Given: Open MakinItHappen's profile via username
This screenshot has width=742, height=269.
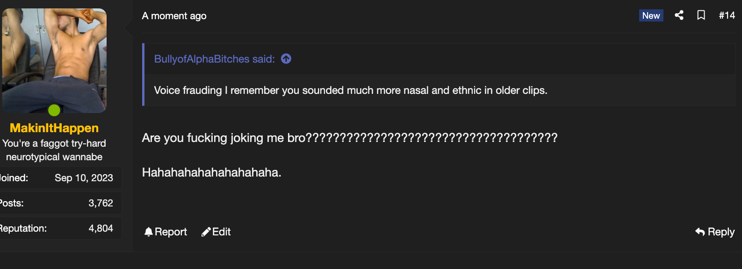Looking at the screenshot, I should pyautogui.click(x=54, y=128).
